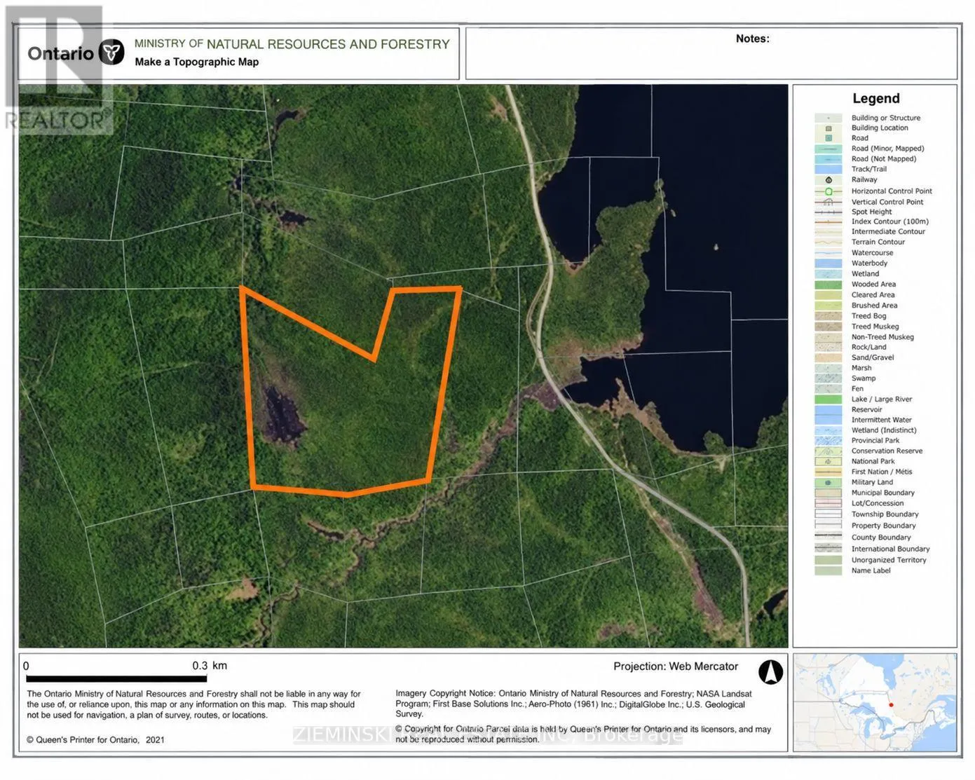
Task: Click the Index Contour (100m) legend symbol
Action: click(x=829, y=221)
